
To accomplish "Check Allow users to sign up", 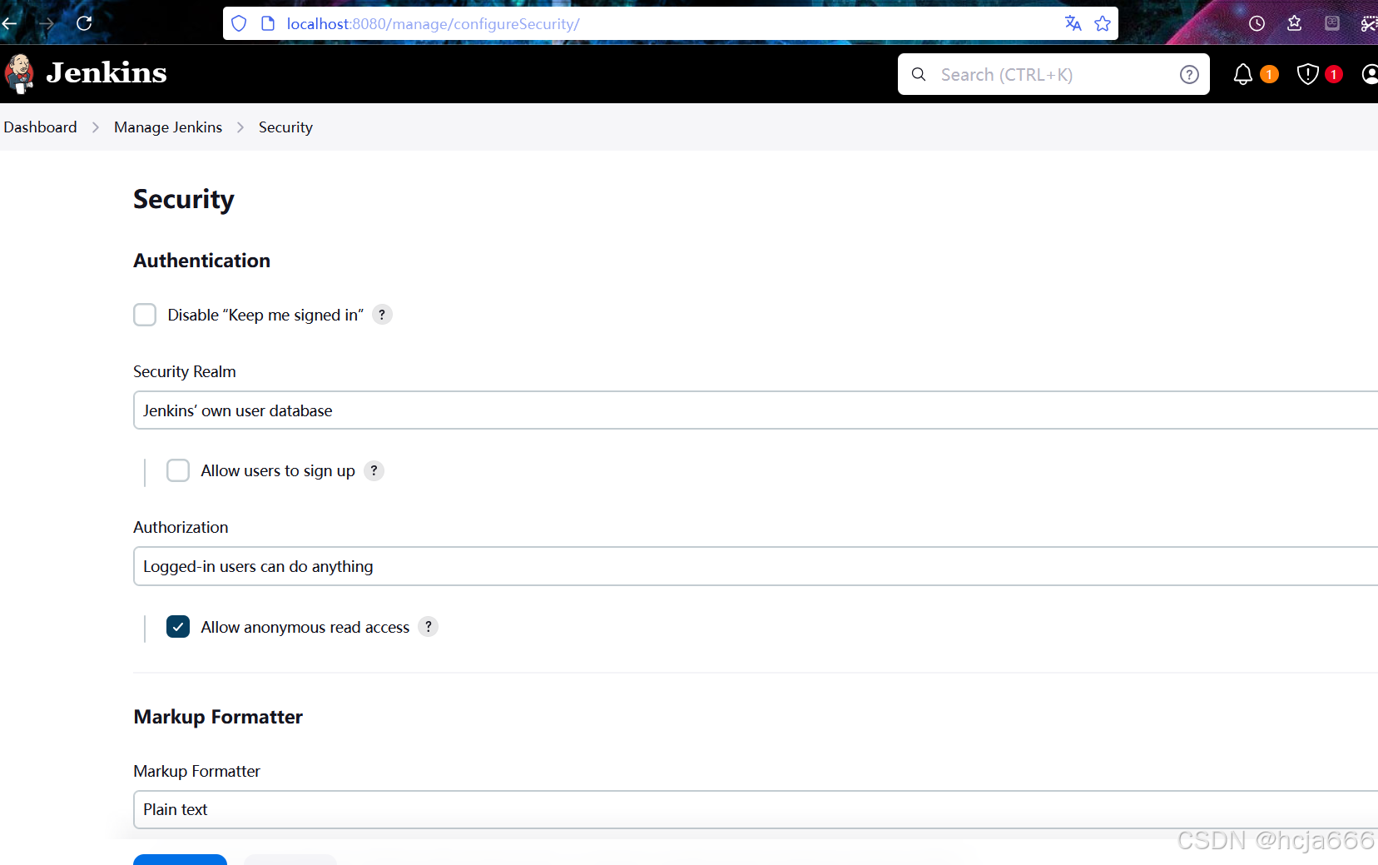I will 178,470.
